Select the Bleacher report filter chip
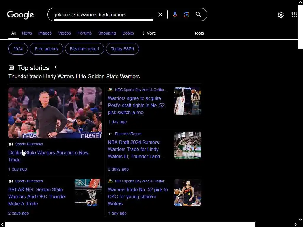The width and height of the screenshot is (303, 227). [x=84, y=49]
